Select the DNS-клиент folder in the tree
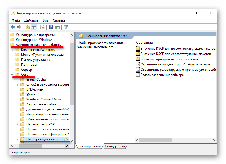This screenshot has width=226, height=164. (x=35, y=89)
